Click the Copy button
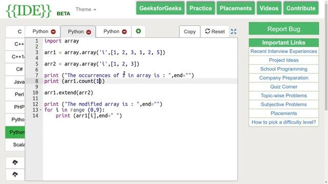The image size is (328, 184). 190,32
